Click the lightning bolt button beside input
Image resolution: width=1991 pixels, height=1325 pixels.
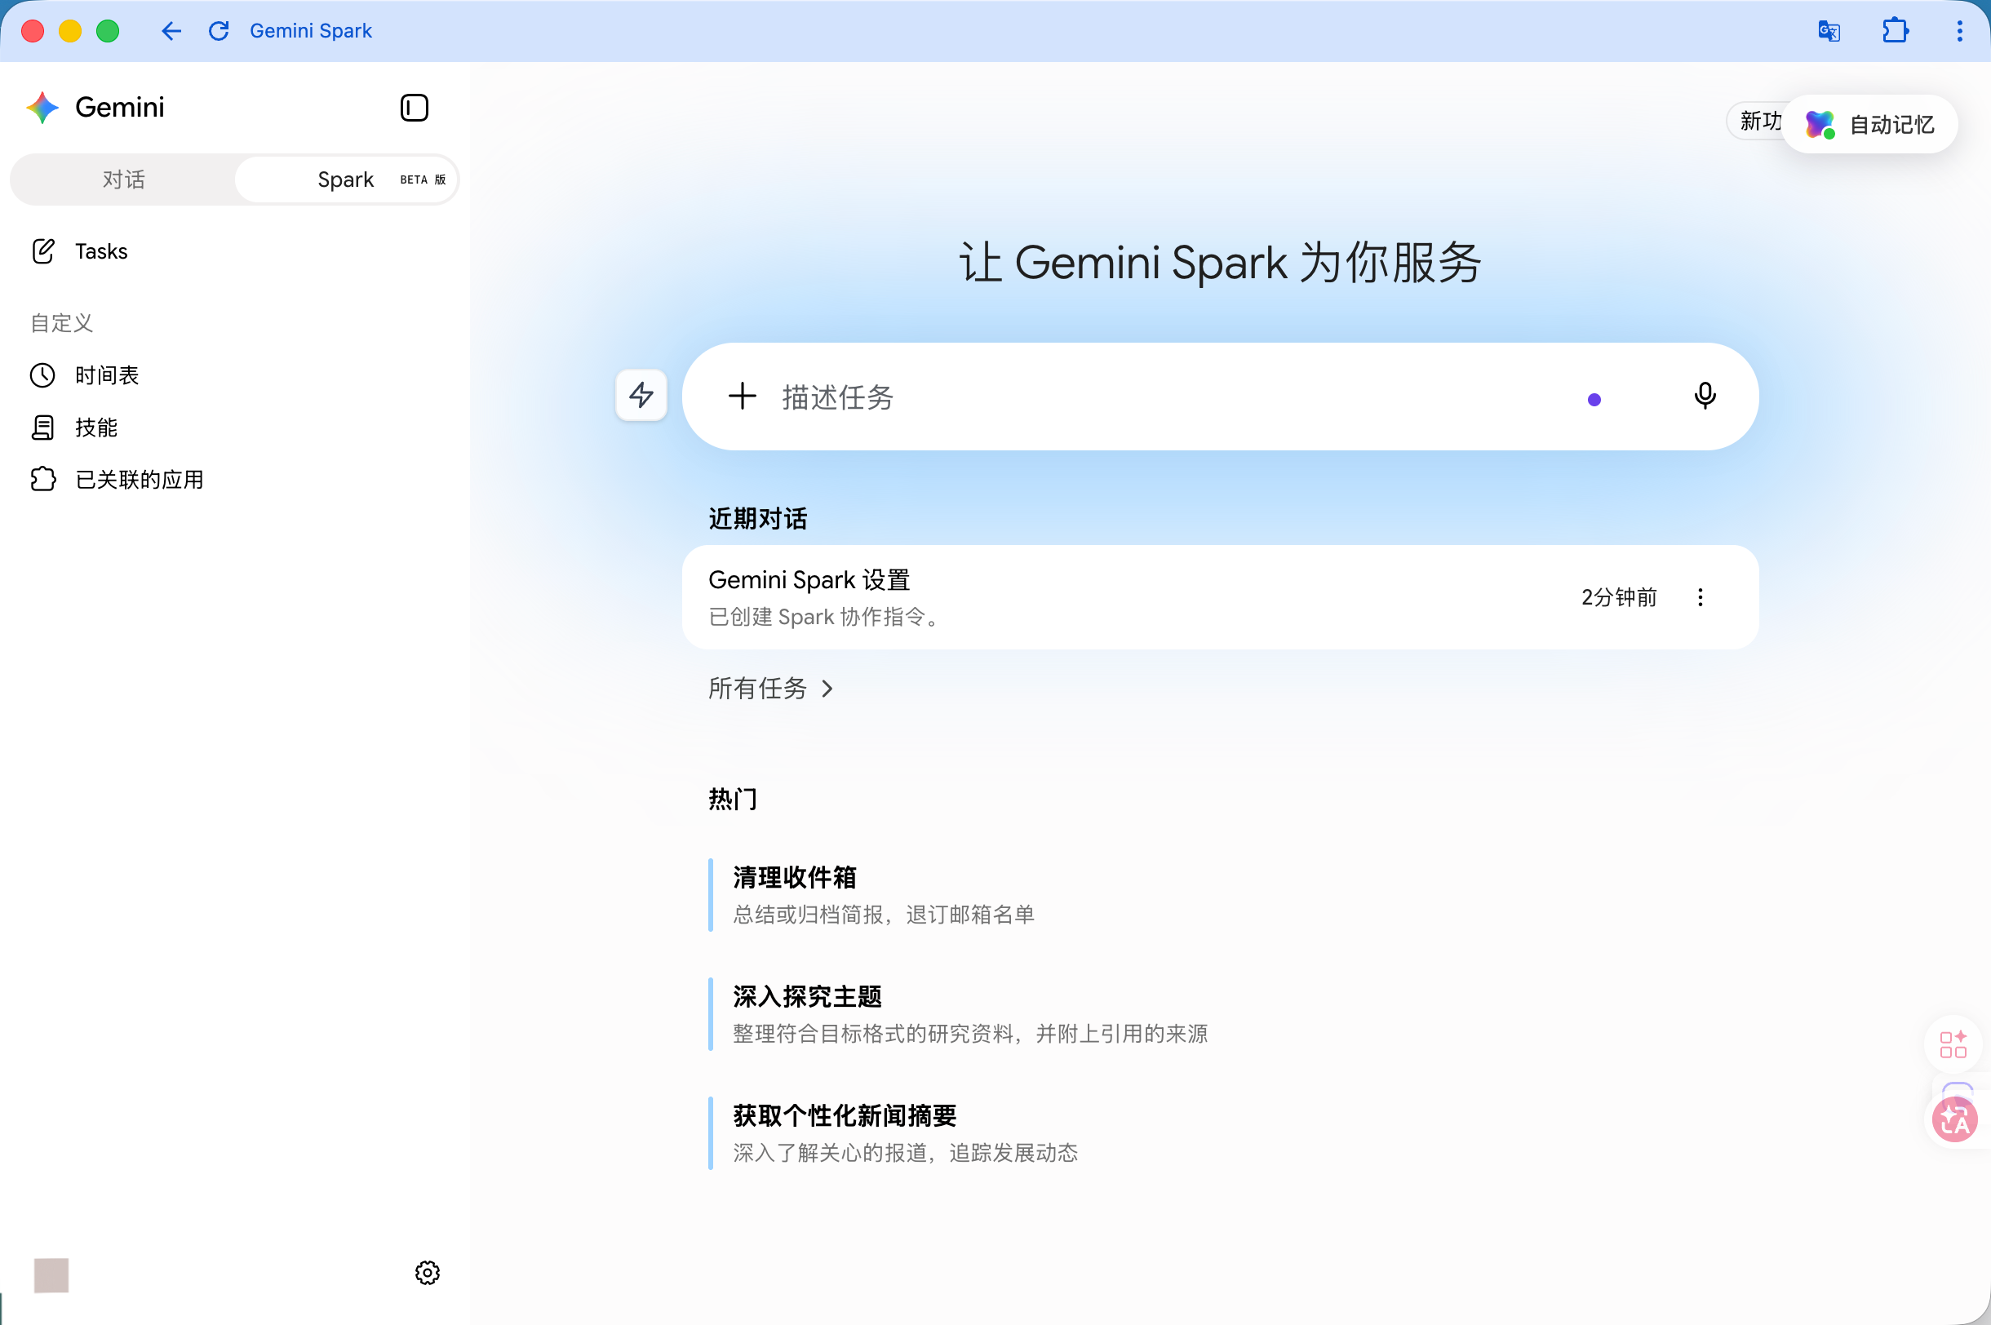(641, 396)
